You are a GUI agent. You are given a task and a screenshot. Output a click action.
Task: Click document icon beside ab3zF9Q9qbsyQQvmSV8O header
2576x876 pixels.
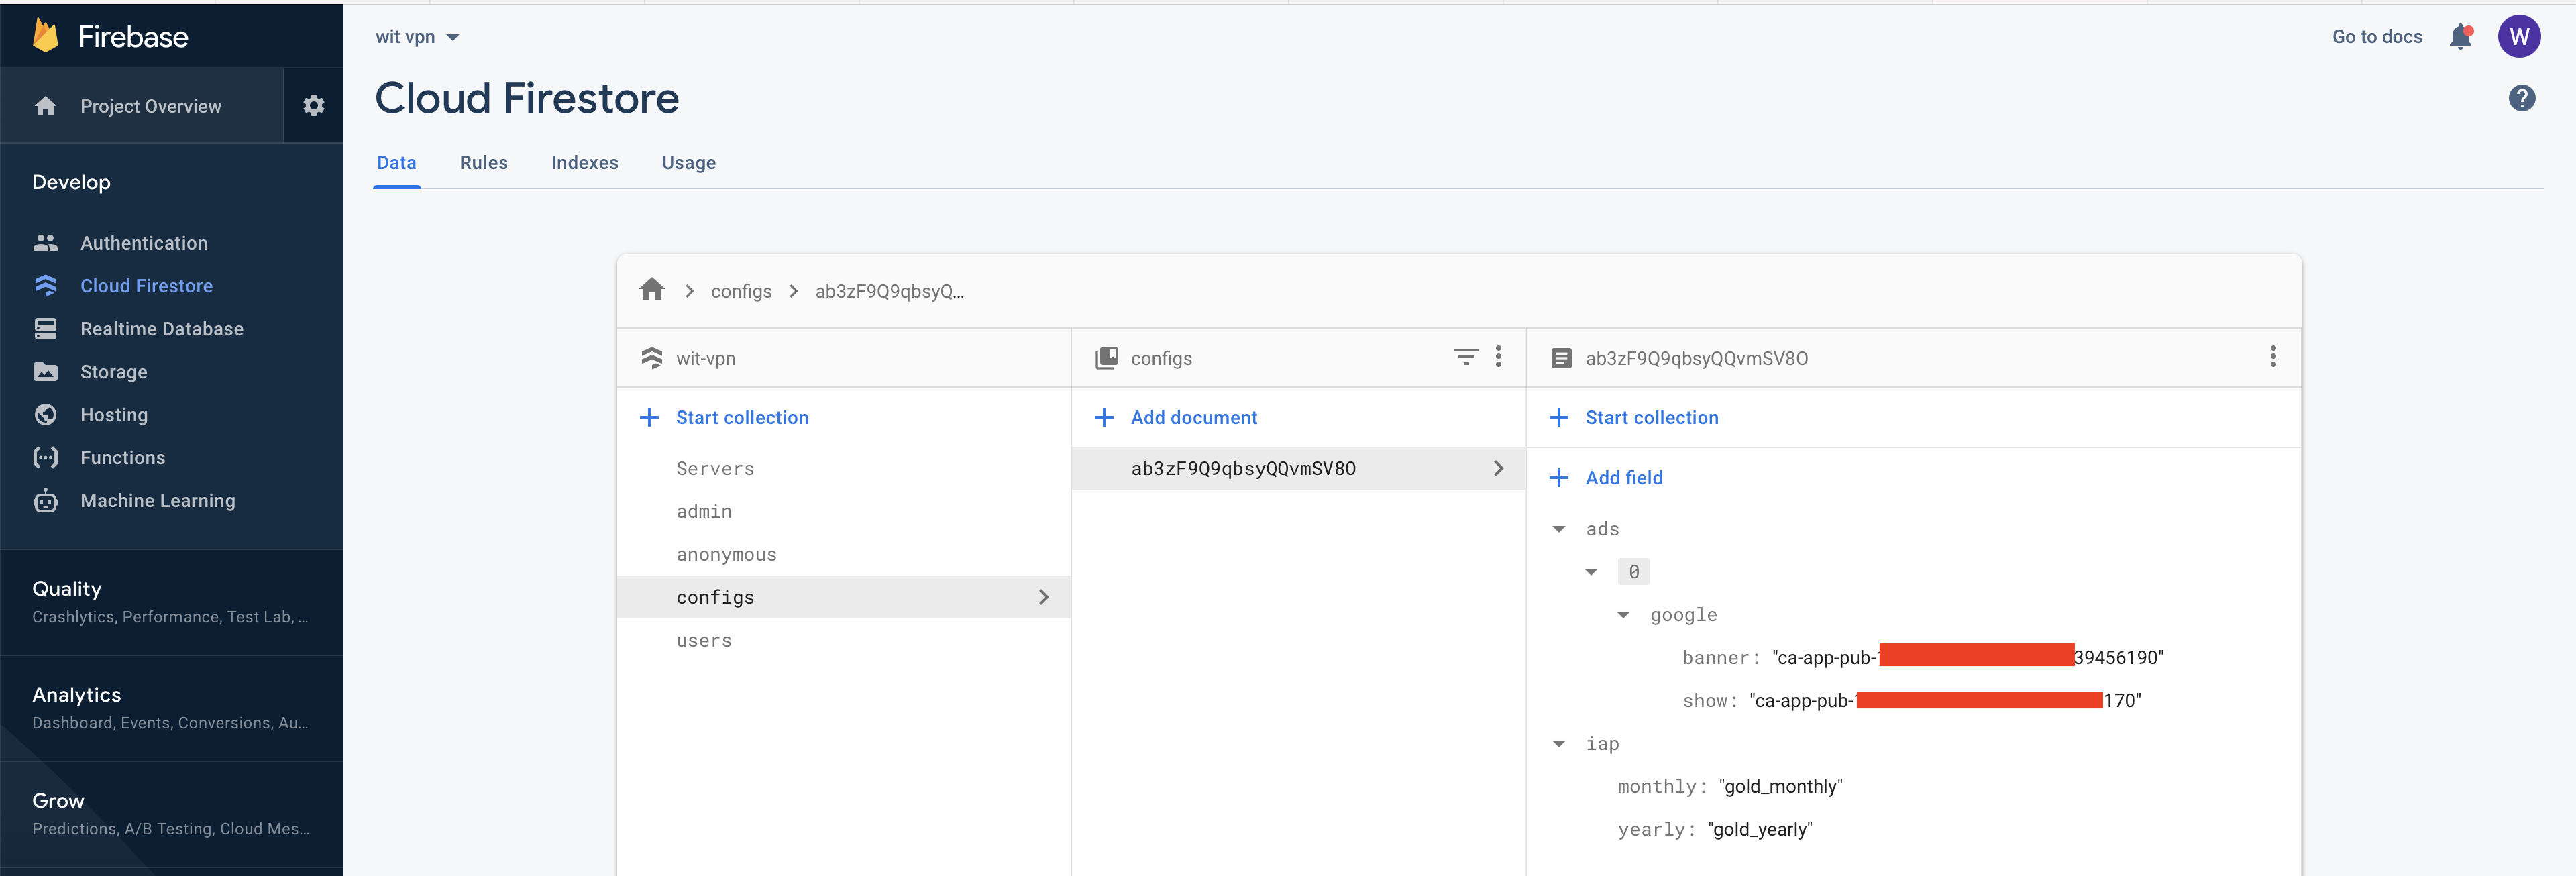[1561, 358]
